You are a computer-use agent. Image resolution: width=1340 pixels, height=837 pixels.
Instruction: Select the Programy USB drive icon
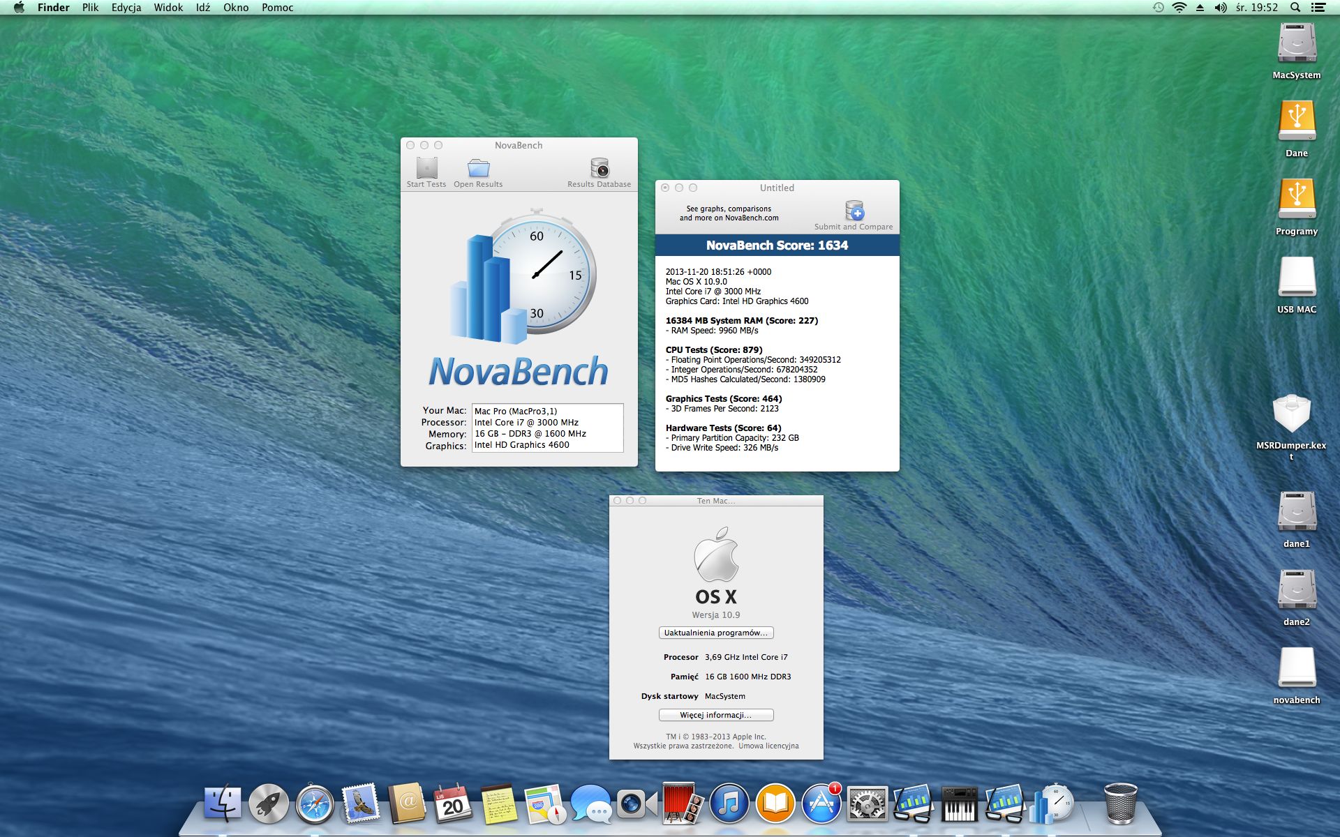1297,199
